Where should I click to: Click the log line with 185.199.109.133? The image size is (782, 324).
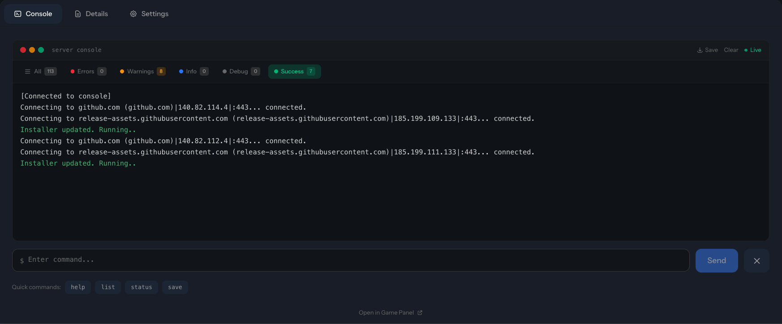click(x=277, y=119)
